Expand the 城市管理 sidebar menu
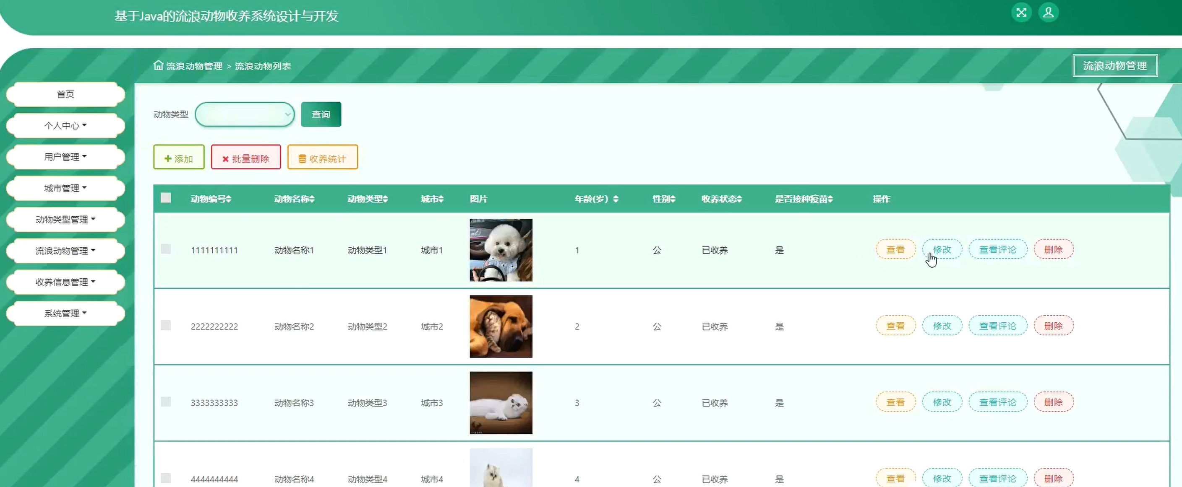Screen dimensions: 1182x487 tap(65, 188)
